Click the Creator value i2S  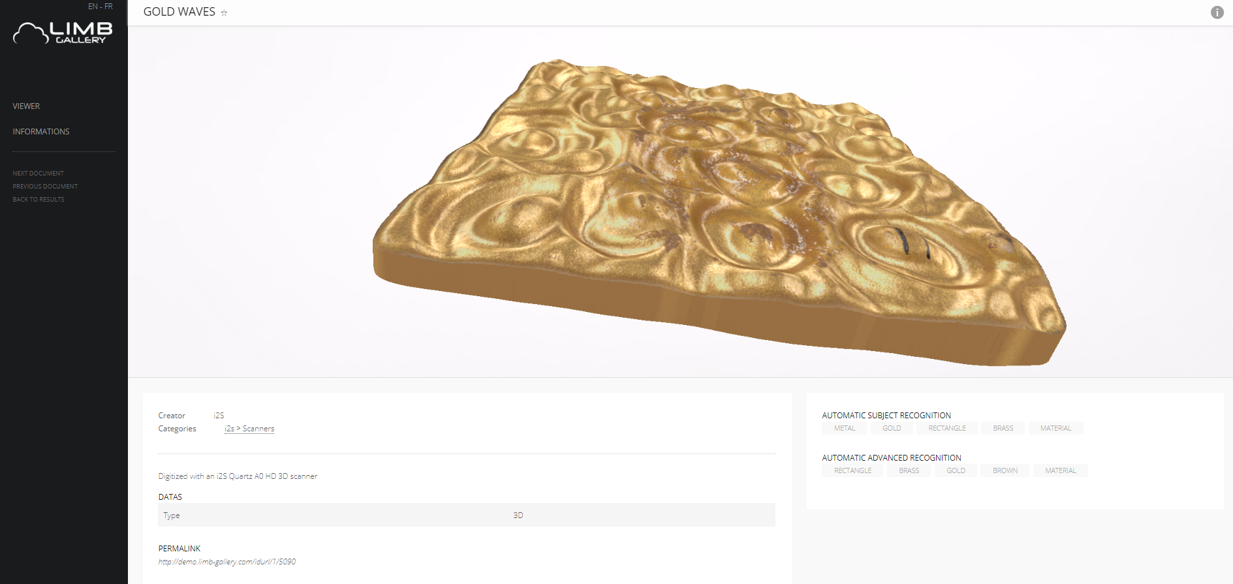219,416
